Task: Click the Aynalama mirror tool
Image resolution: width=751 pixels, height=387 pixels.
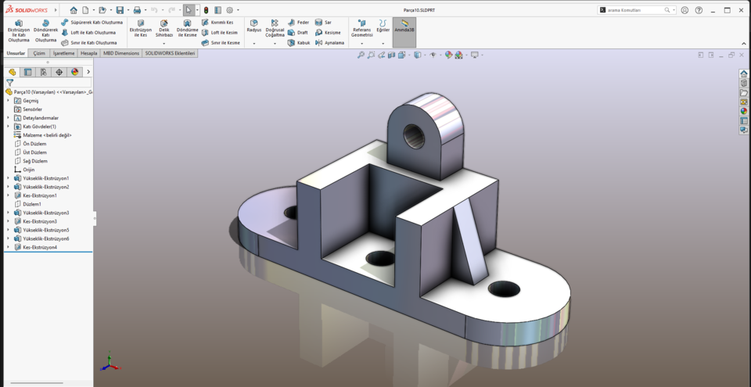Action: [329, 43]
